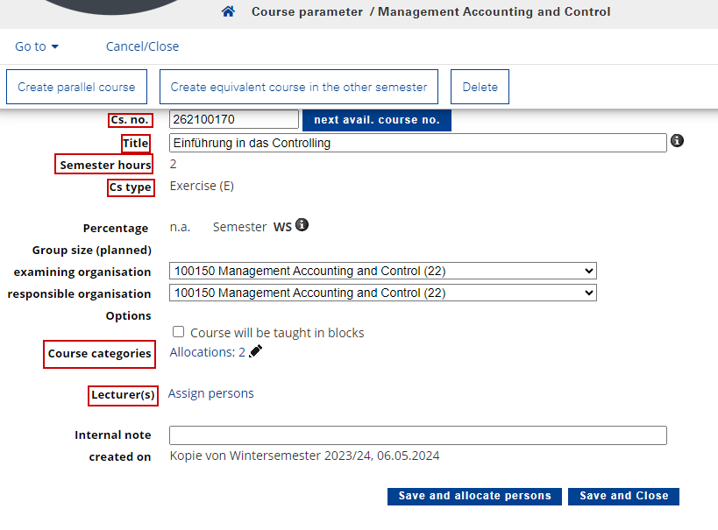Expand the Go to menu
Screen dimensions: 718x530
pyautogui.click(x=37, y=46)
